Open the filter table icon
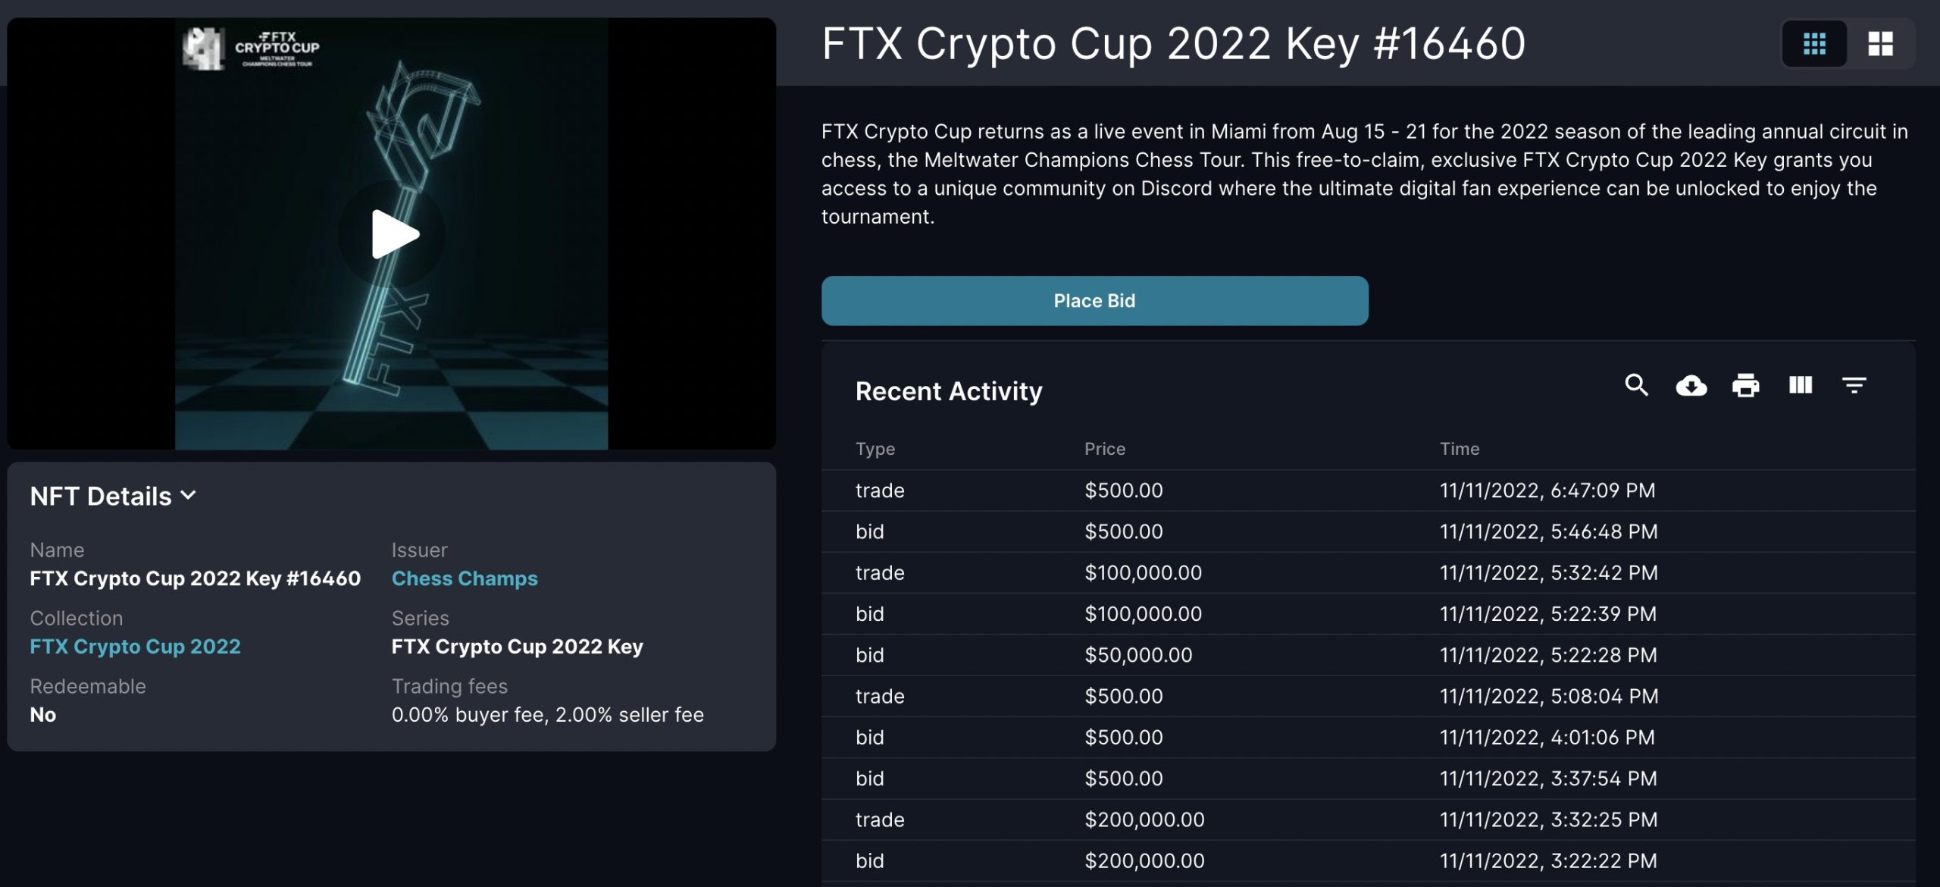 click(x=1854, y=385)
